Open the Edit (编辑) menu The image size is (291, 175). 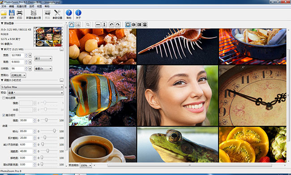click(x=12, y=7)
